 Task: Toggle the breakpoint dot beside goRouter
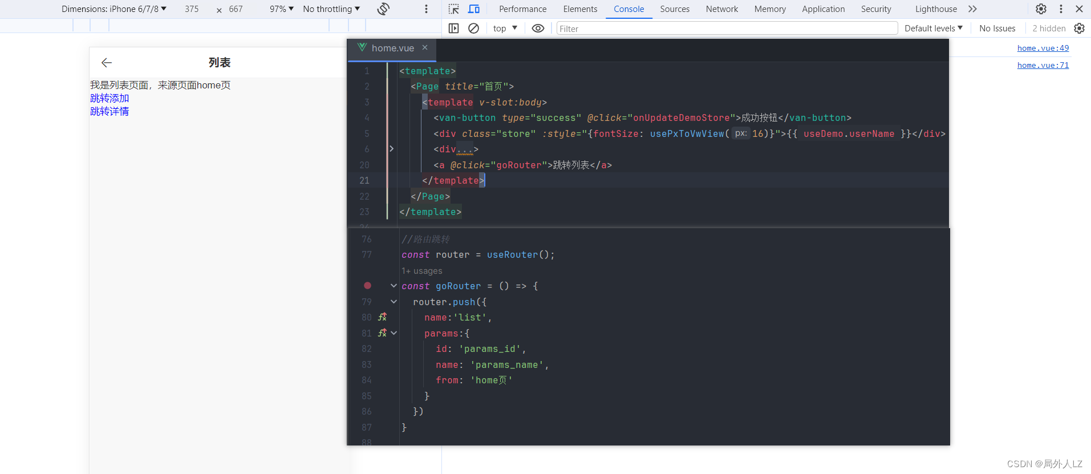point(367,286)
